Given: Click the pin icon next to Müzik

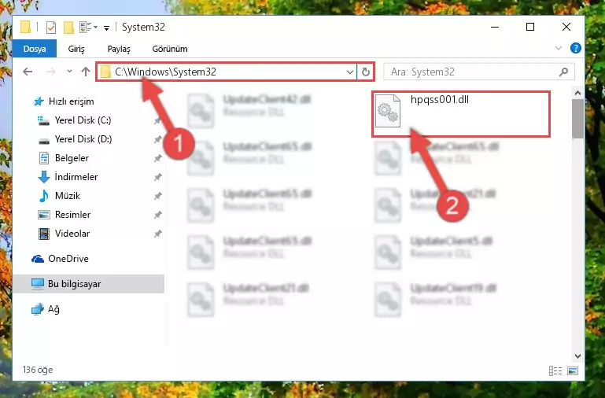Looking at the screenshot, I should pos(157,196).
